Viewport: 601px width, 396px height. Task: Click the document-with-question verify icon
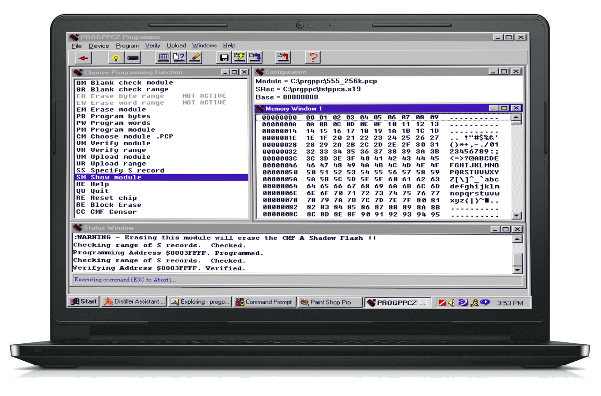[x=178, y=57]
